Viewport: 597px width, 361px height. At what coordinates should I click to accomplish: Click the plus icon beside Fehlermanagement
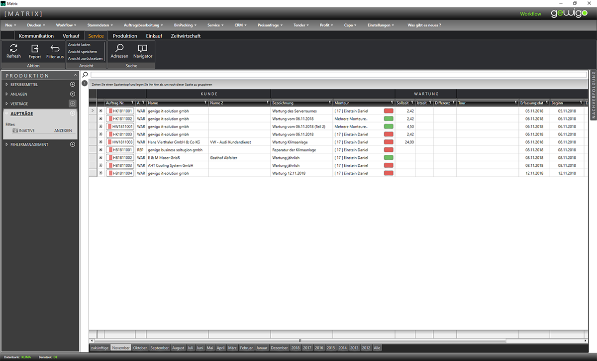coord(73,144)
